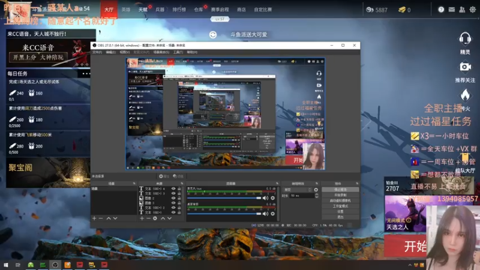Mute the desktop audio speaker icon
Image resolution: width=480 pixels, height=270 pixels.
[x=265, y=214]
